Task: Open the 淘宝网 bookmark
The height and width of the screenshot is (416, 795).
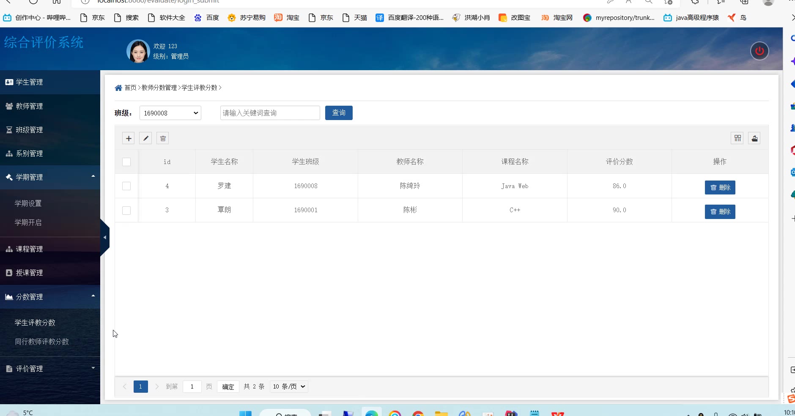Action: click(x=557, y=18)
